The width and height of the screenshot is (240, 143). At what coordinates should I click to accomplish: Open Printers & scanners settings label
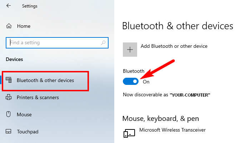click(x=38, y=97)
